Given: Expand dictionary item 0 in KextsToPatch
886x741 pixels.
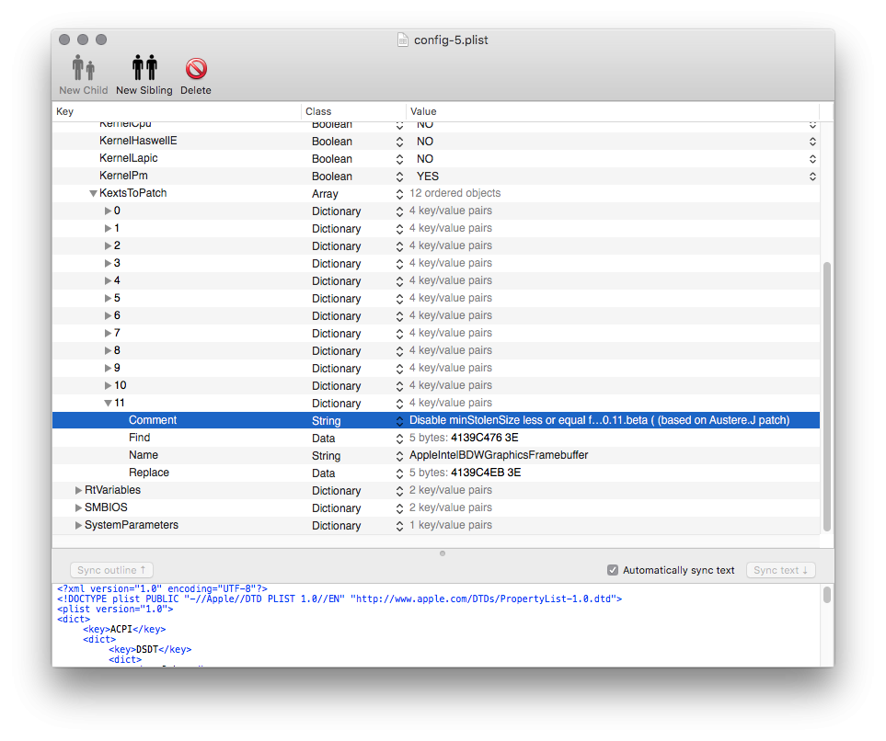Looking at the screenshot, I should coord(108,211).
